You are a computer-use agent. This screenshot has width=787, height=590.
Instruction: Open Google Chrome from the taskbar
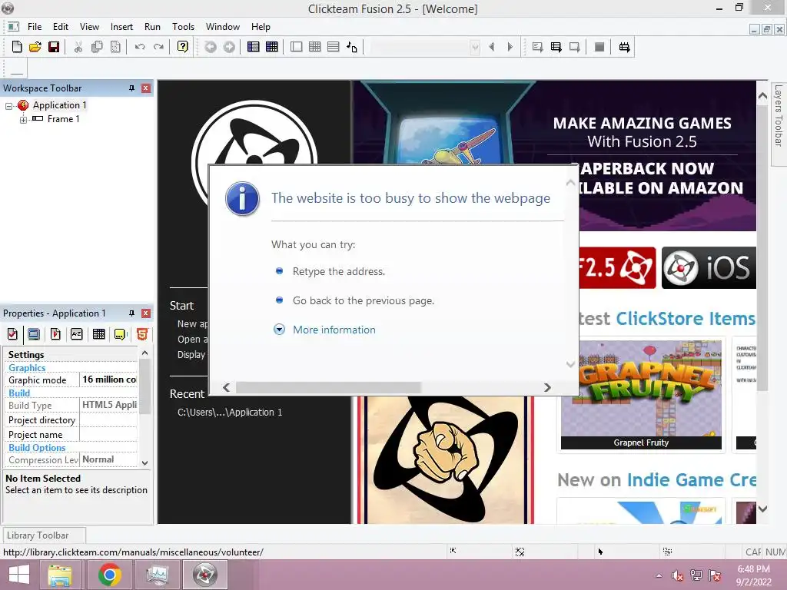[109, 575]
